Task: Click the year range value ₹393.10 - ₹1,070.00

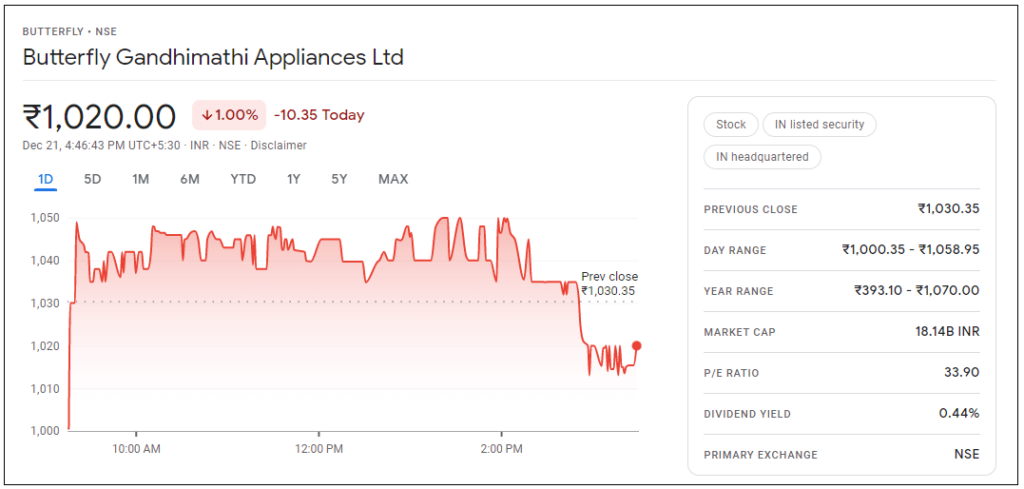Action: (917, 291)
